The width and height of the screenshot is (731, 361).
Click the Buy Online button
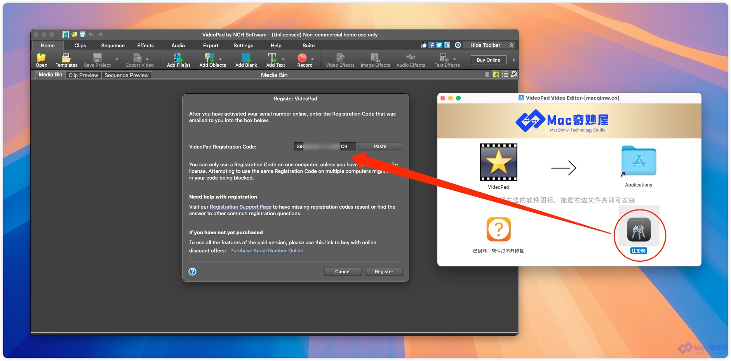point(489,60)
